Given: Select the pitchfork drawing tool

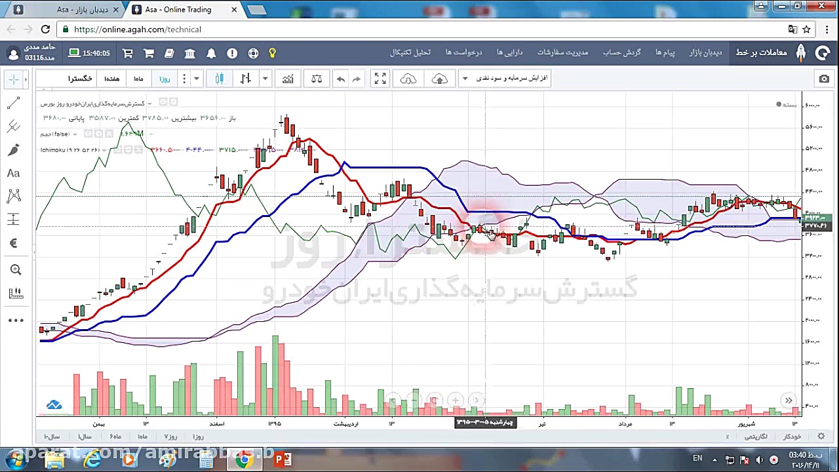Looking at the screenshot, I should pos(13,127).
